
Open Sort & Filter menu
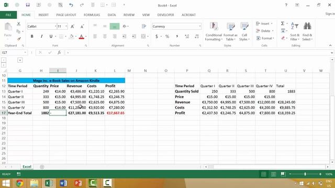coord(295,31)
